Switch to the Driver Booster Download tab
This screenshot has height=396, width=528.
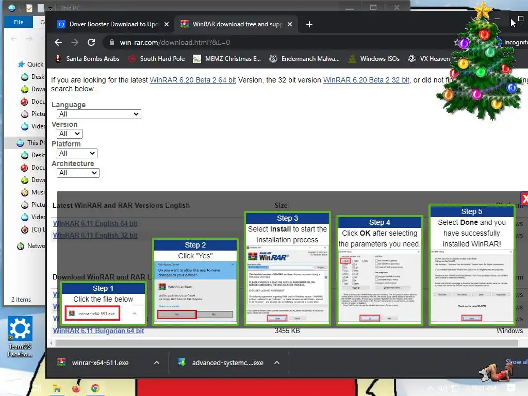113,24
